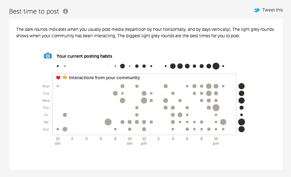
Task: Click the yellow comment bubble icon
Action: [65, 77]
